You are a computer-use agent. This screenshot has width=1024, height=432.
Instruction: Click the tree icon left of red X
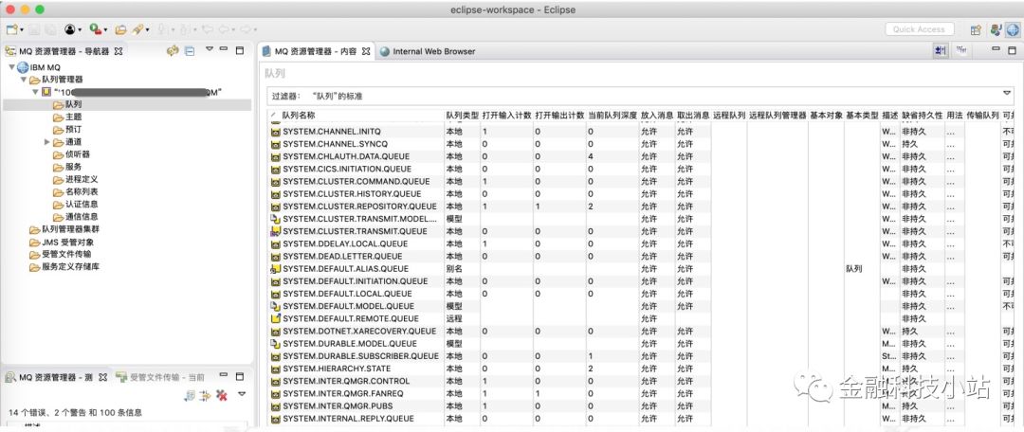190,395
